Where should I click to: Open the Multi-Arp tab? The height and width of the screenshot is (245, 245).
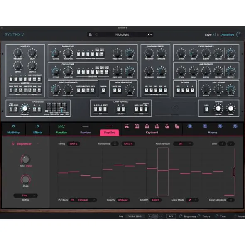tap(14, 133)
